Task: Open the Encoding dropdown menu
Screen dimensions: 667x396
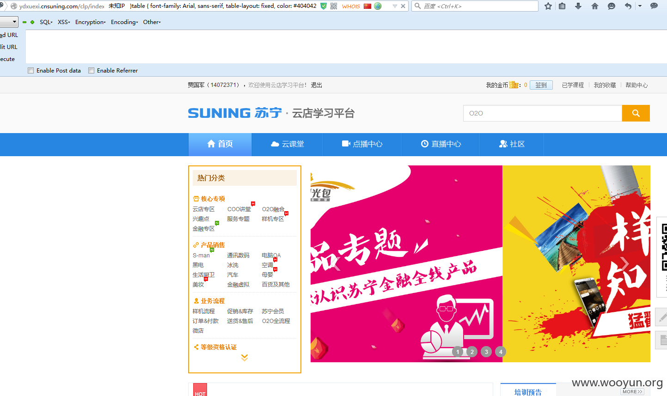Action: pos(124,22)
